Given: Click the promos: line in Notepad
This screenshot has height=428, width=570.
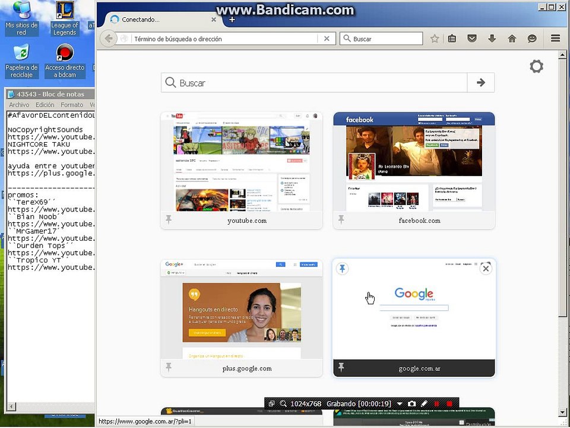Looking at the screenshot, I should [23, 195].
